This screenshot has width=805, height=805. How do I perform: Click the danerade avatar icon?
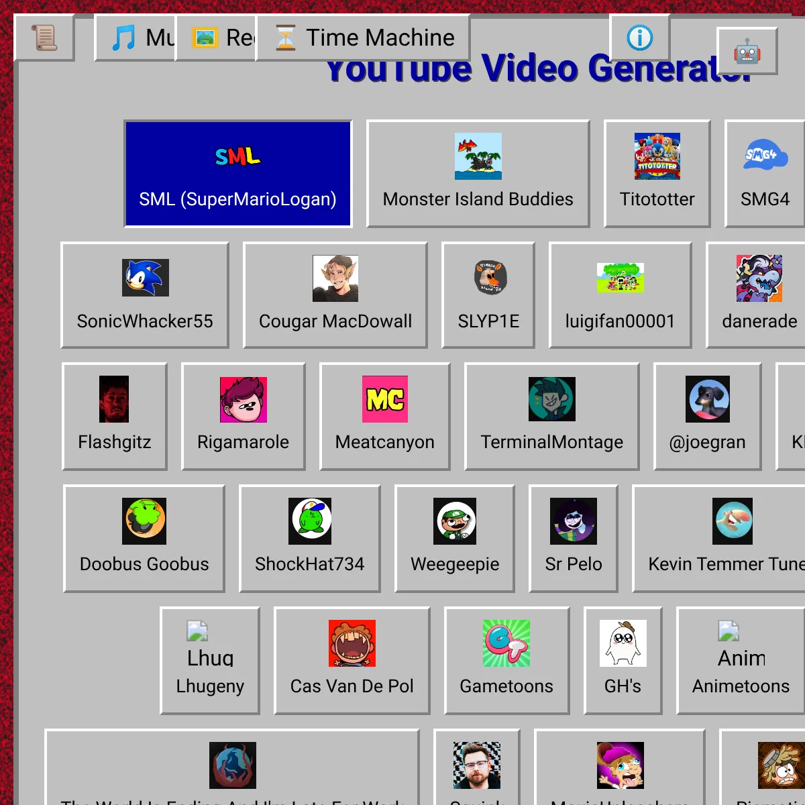(759, 278)
